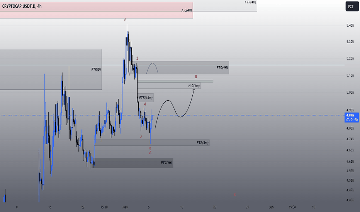This screenshot has height=212, width=360.
Task: Click the 4.42% price axis label
Action: 350,200
